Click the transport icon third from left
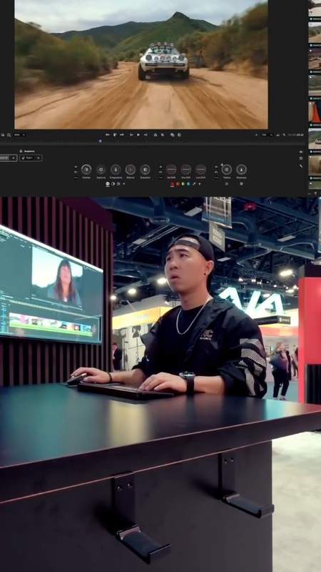321x572 pixels. (122, 134)
